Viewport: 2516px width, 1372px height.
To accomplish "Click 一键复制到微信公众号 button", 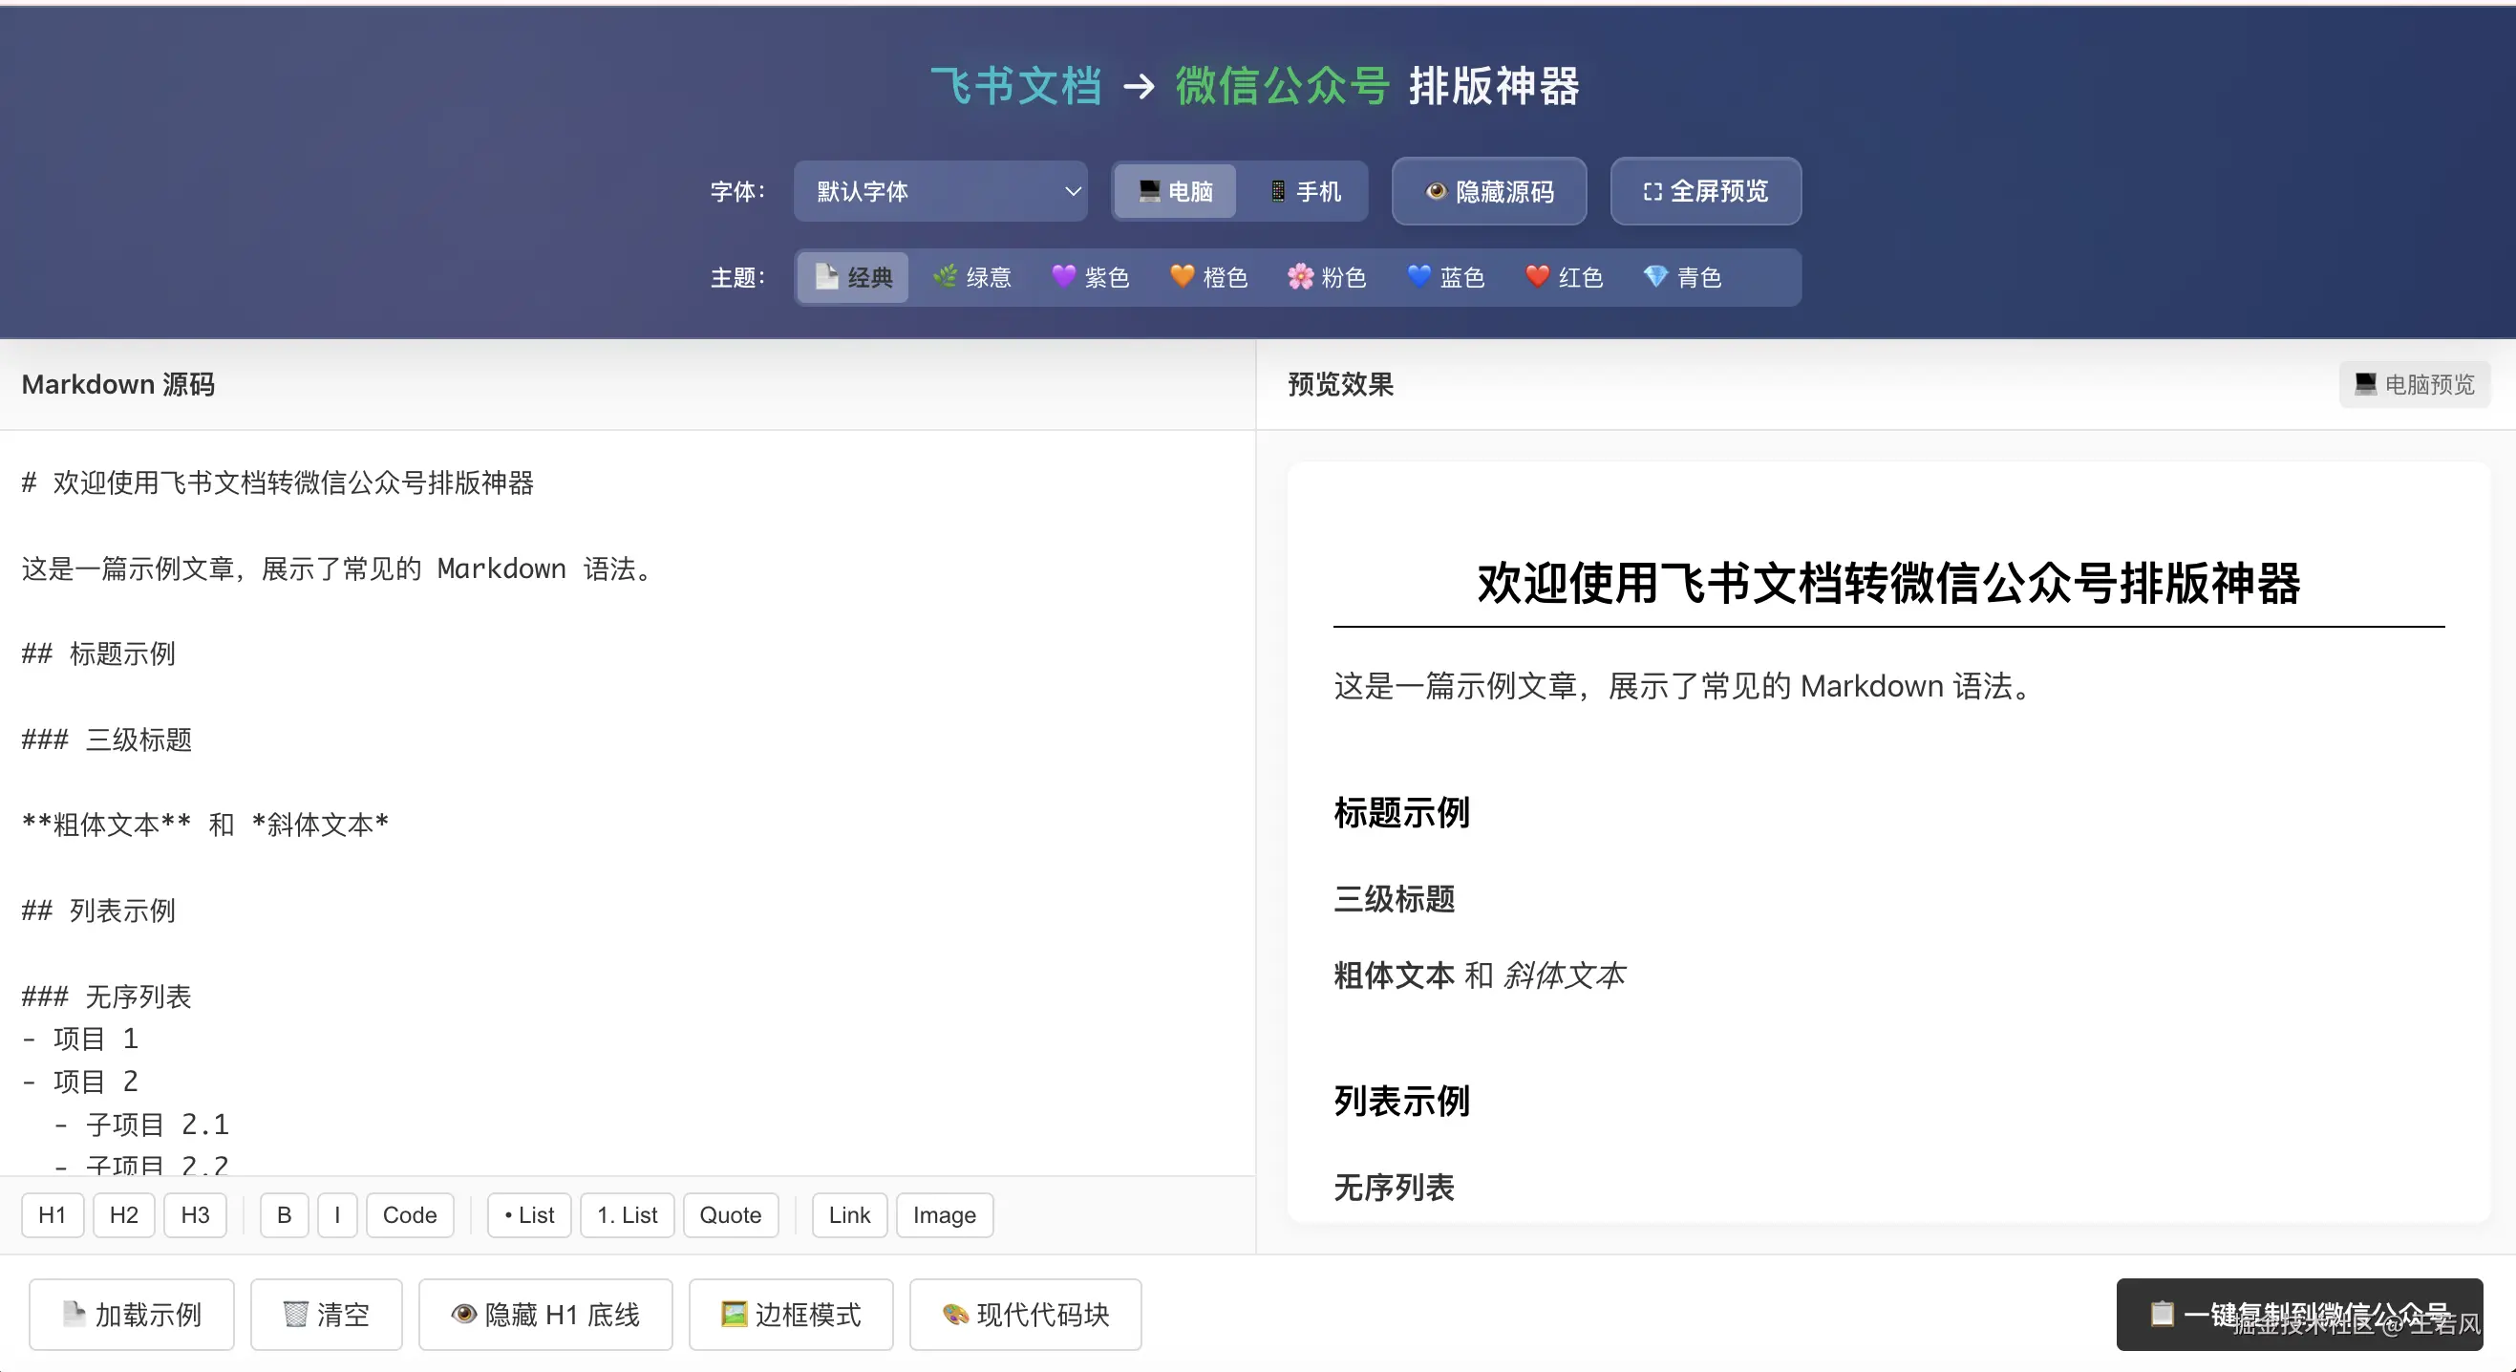I will point(2298,1315).
